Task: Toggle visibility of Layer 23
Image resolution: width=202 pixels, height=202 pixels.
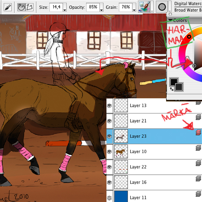Action: pyautogui.click(x=110, y=136)
